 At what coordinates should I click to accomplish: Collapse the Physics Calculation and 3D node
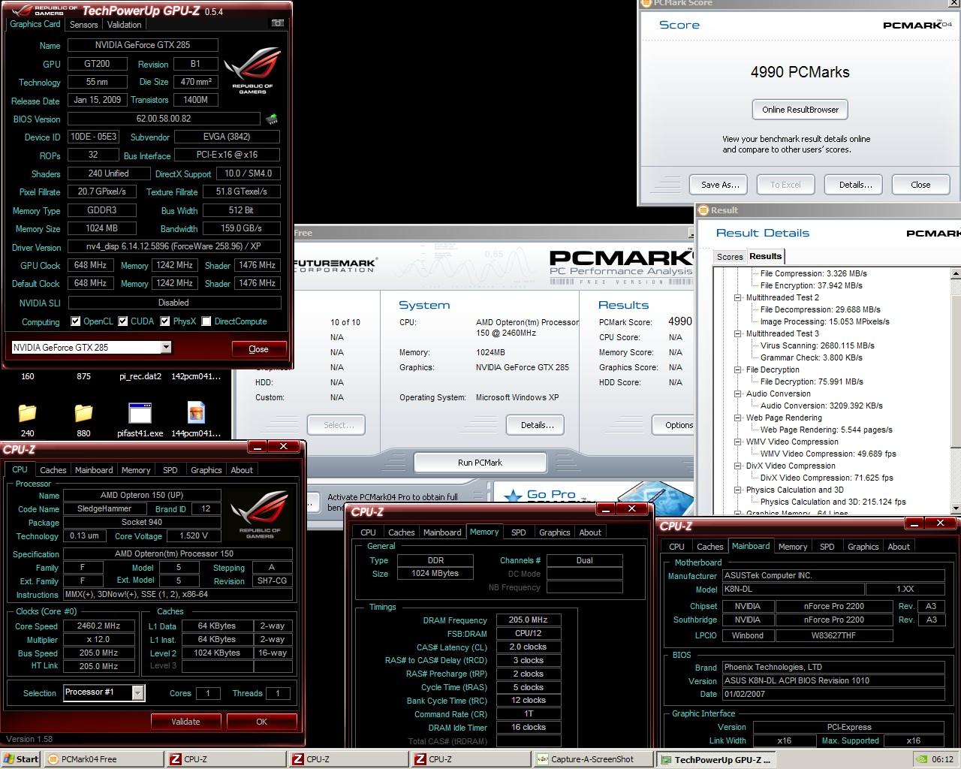click(x=737, y=490)
